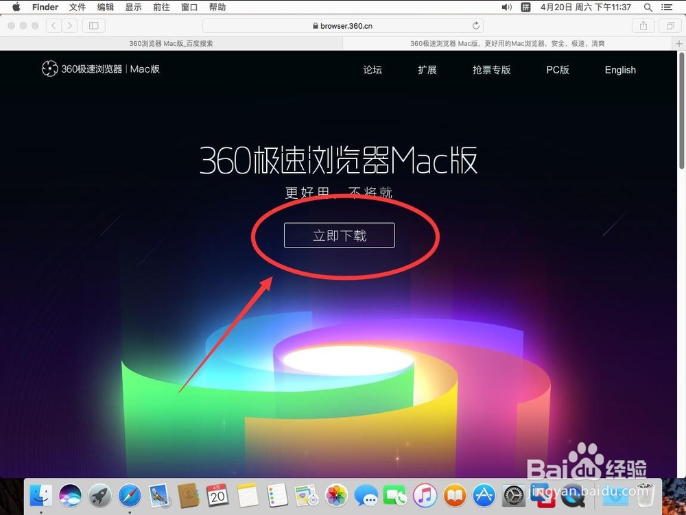686x515 pixels.
Task: Click Safari compass icon in Dock
Action: click(130, 496)
